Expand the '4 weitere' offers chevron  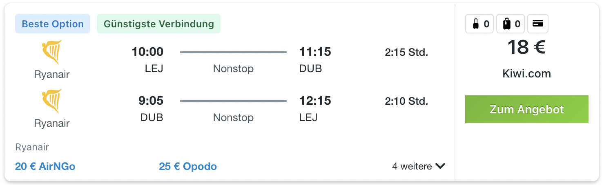[x=440, y=166]
